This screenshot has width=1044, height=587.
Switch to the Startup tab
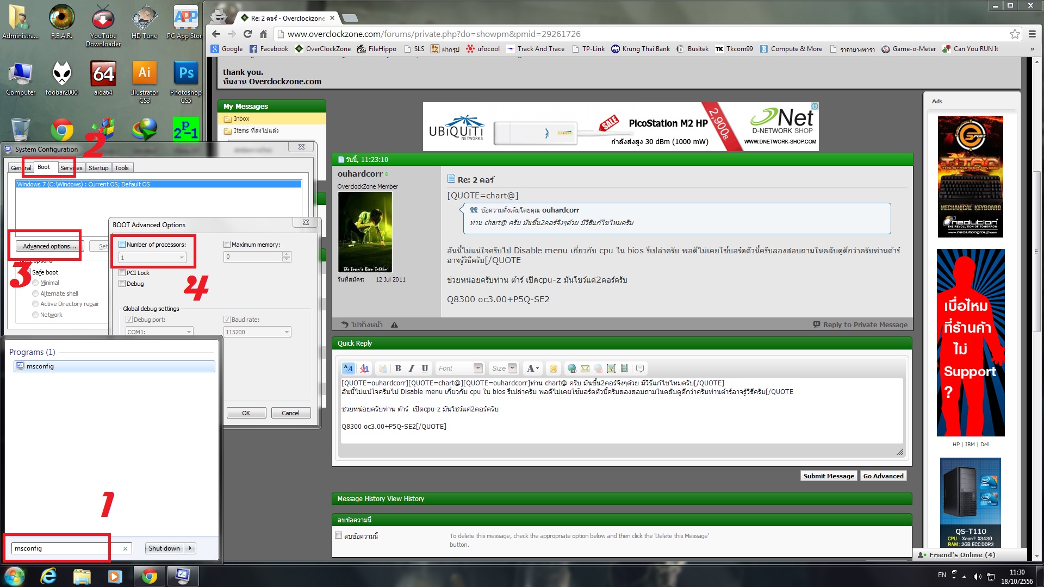point(98,168)
